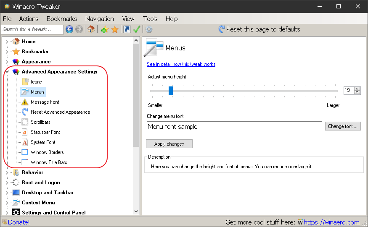Click the menu height value 19 field
Screen dimensions: 368x227
(x=349, y=91)
